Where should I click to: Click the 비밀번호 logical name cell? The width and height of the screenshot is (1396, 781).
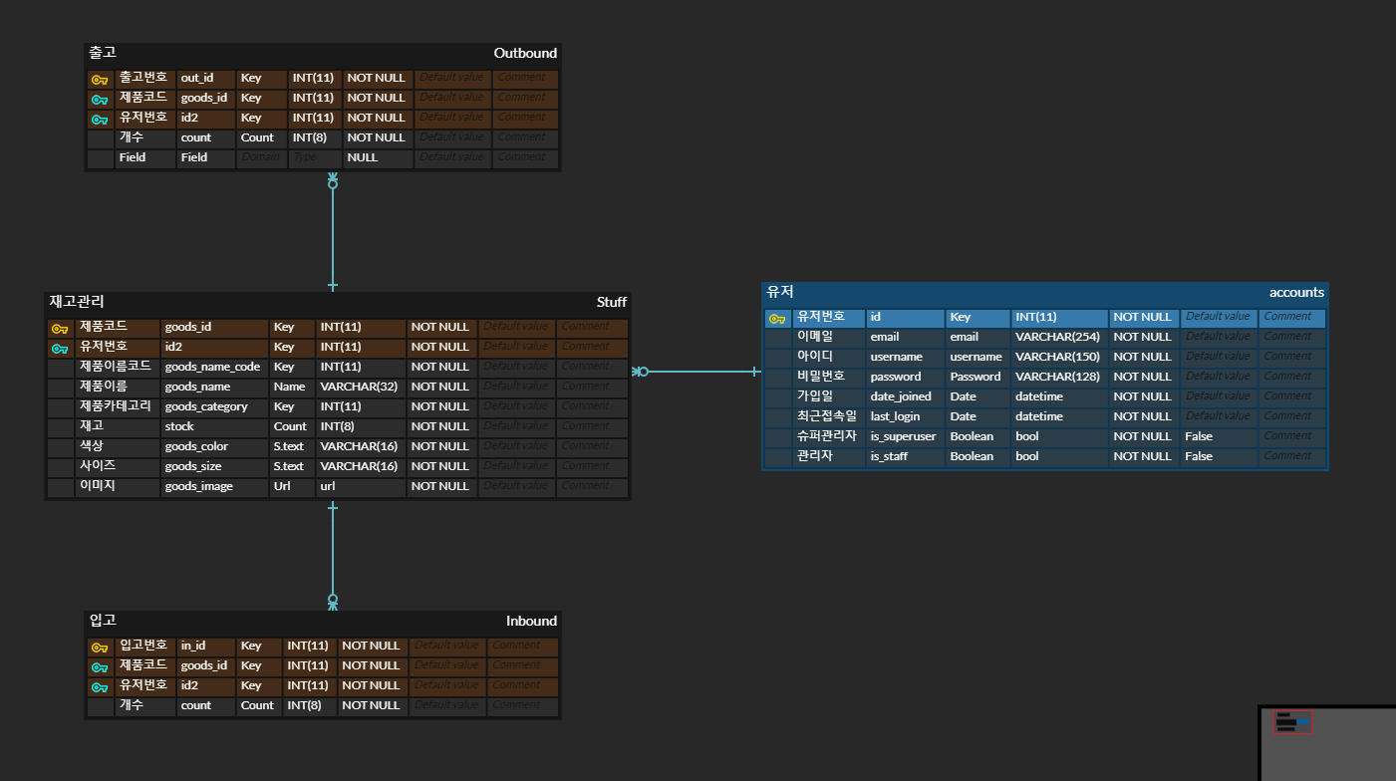829,377
